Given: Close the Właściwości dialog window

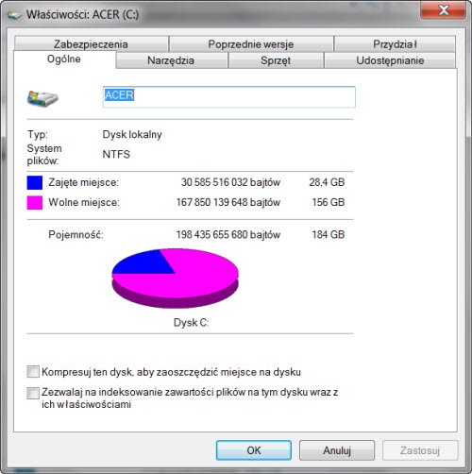Looking at the screenshot, I should [x=443, y=10].
